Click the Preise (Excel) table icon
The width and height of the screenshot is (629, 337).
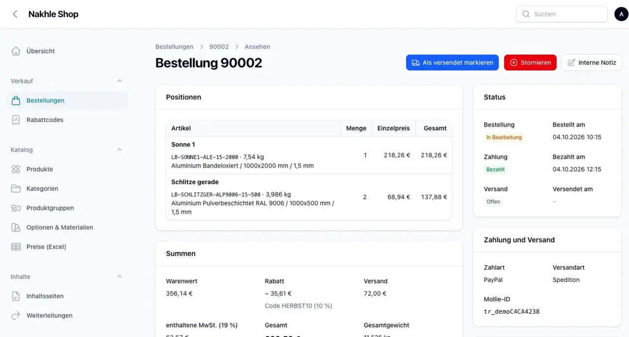(16, 247)
